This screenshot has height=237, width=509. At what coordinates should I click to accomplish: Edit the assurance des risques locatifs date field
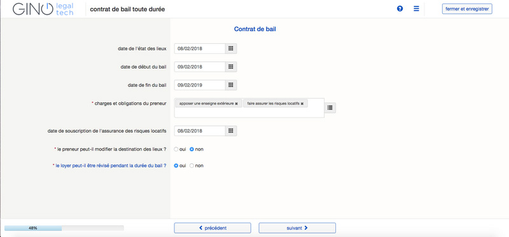200,131
